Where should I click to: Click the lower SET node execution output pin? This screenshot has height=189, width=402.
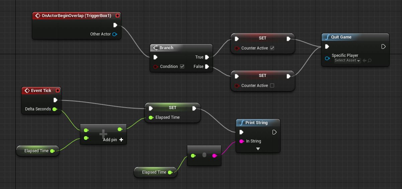[289, 76]
